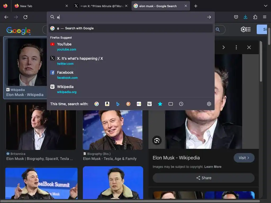Open the Firefox application menu
The width and height of the screenshot is (271, 203).
pos(265,17)
